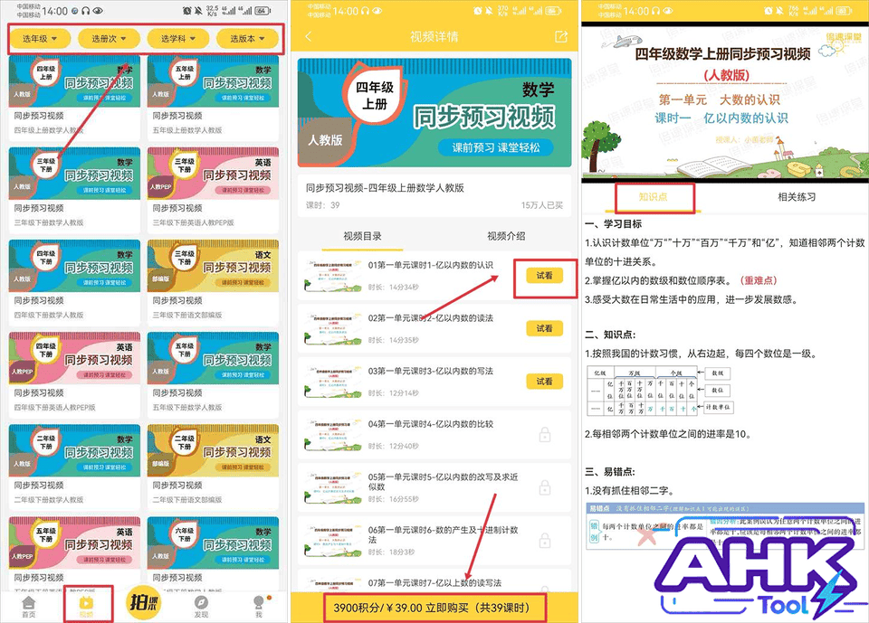Tap the lesson 01 video thumbnail

coord(332,276)
